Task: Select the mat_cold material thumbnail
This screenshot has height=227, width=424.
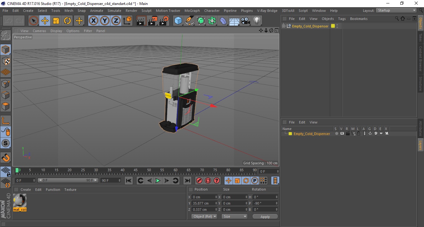Action: [x=20, y=202]
